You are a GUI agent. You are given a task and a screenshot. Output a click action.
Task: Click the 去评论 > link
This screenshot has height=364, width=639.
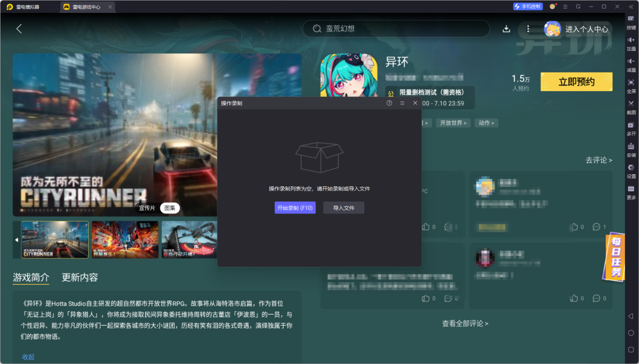click(x=599, y=160)
